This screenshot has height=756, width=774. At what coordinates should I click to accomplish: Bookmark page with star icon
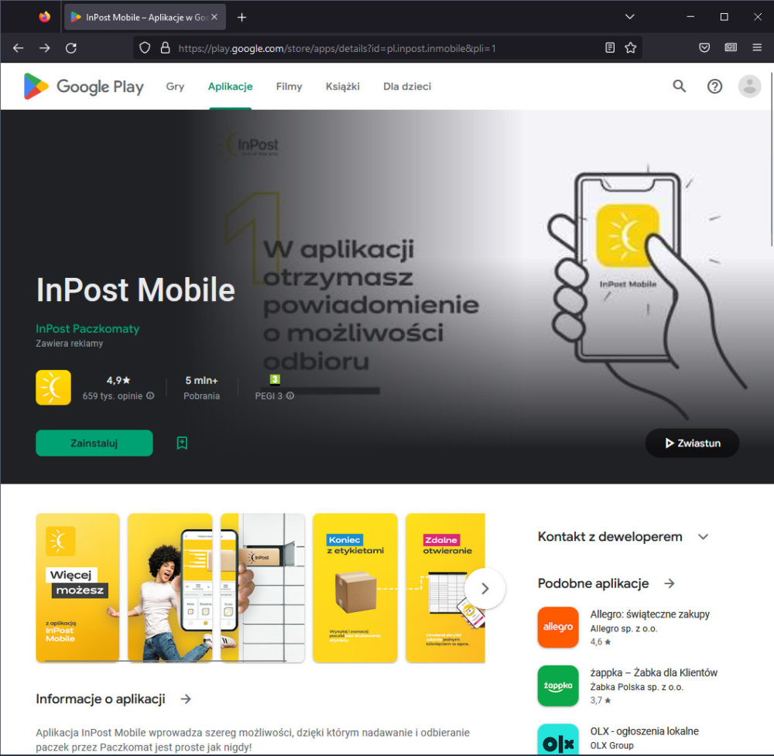click(x=630, y=48)
